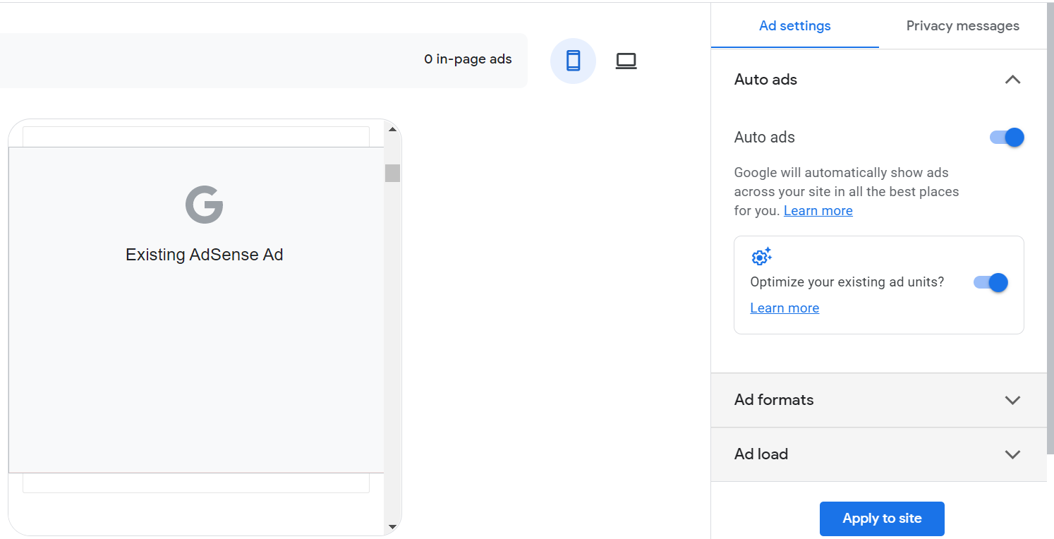Click the Auto ads section heading
1054x539 pixels.
[x=765, y=80]
